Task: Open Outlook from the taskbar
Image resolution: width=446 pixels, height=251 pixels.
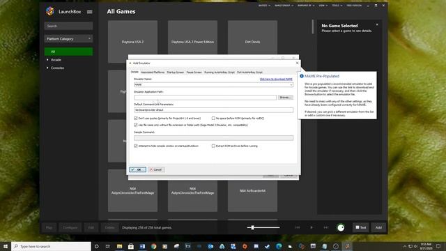Action: (x=210, y=246)
